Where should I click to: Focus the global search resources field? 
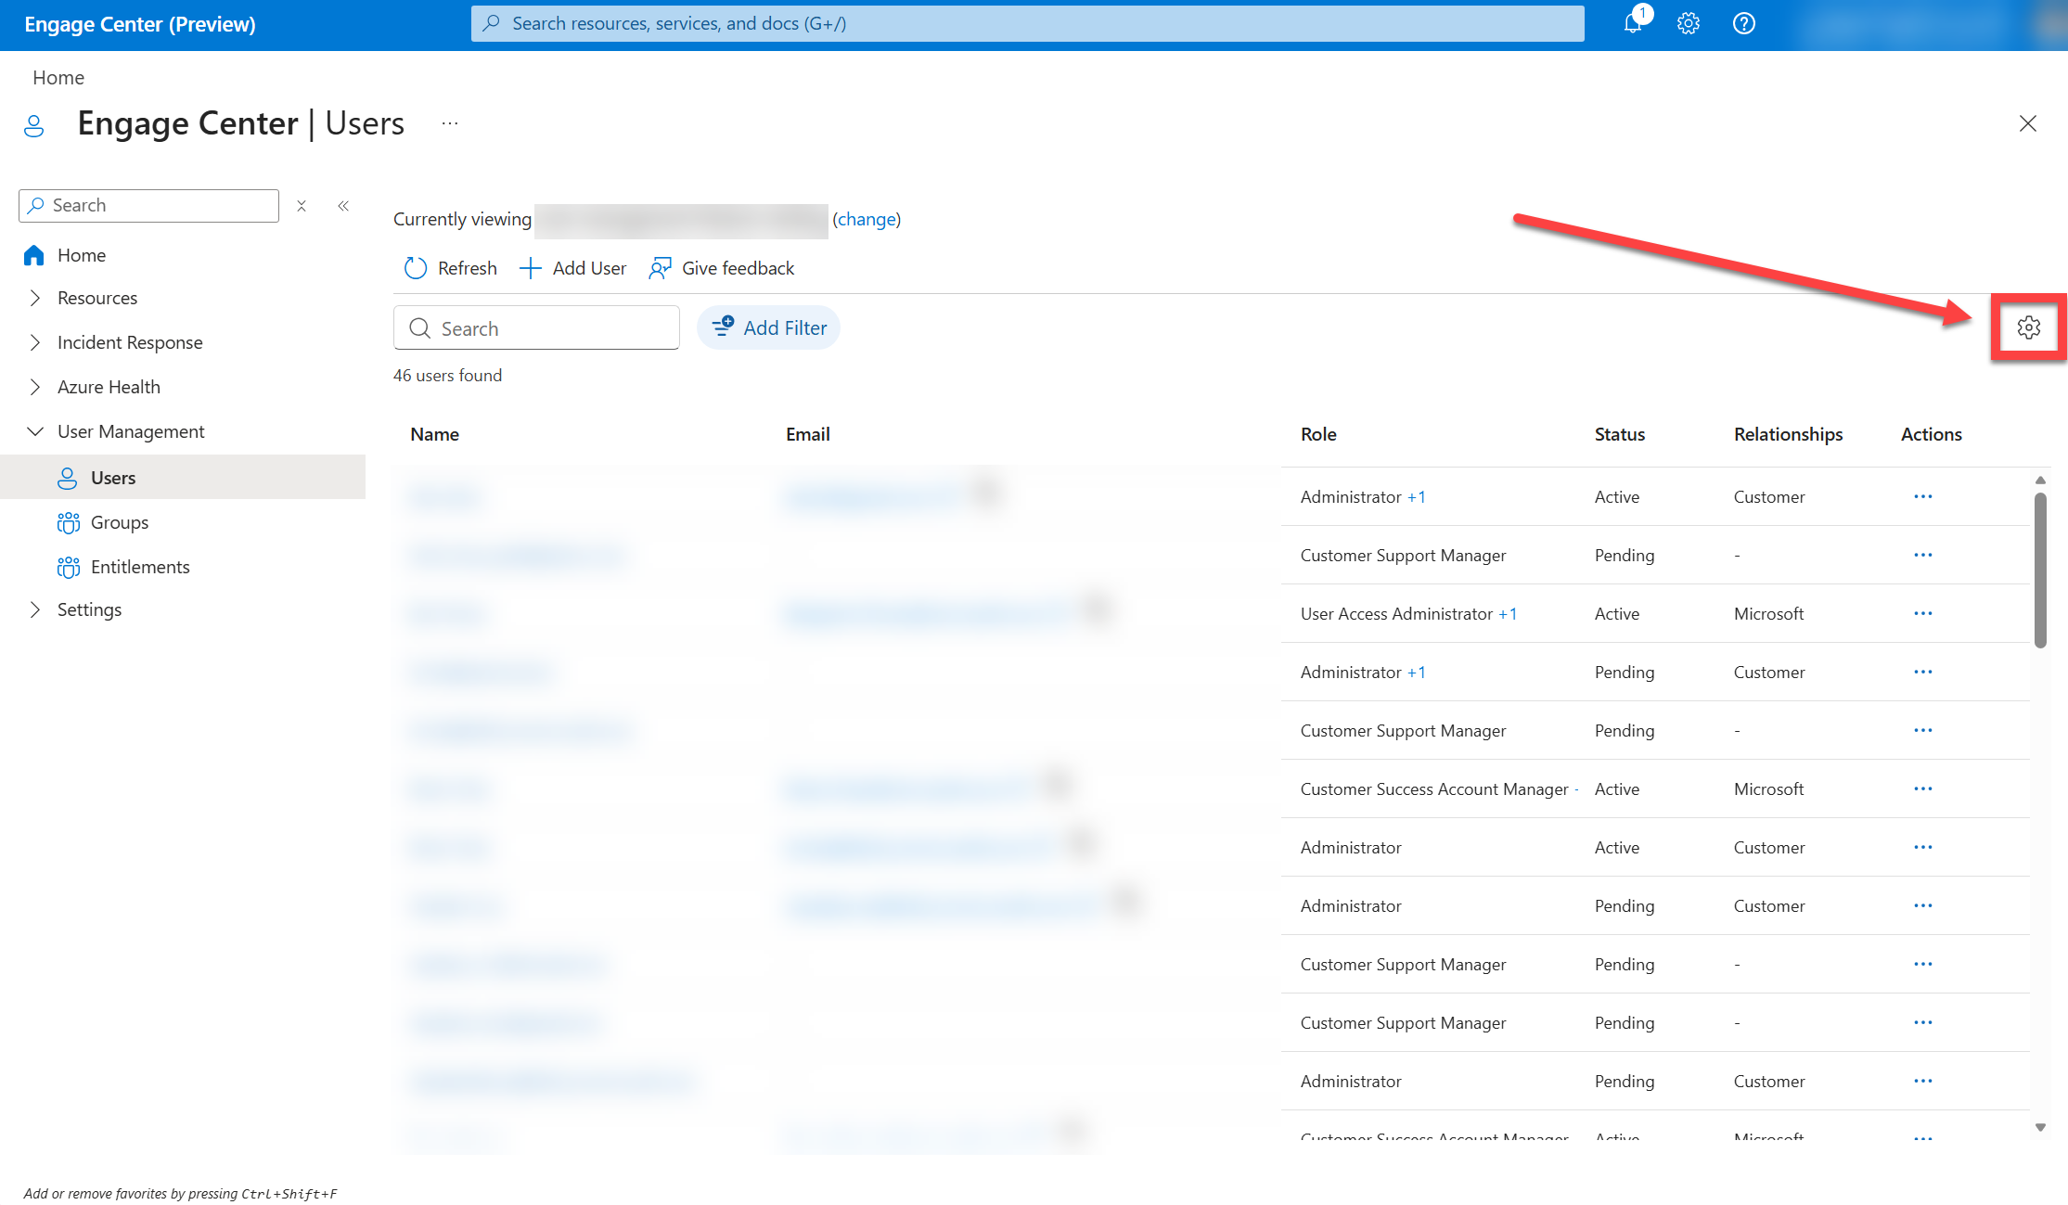pos(1028,23)
